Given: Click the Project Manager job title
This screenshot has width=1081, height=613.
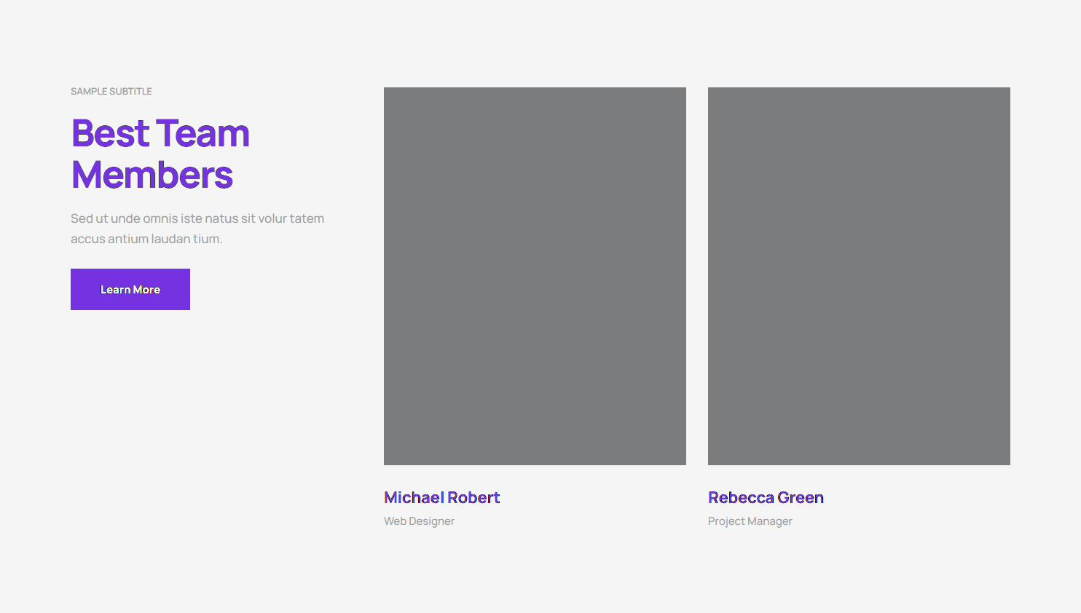Looking at the screenshot, I should (x=750, y=521).
